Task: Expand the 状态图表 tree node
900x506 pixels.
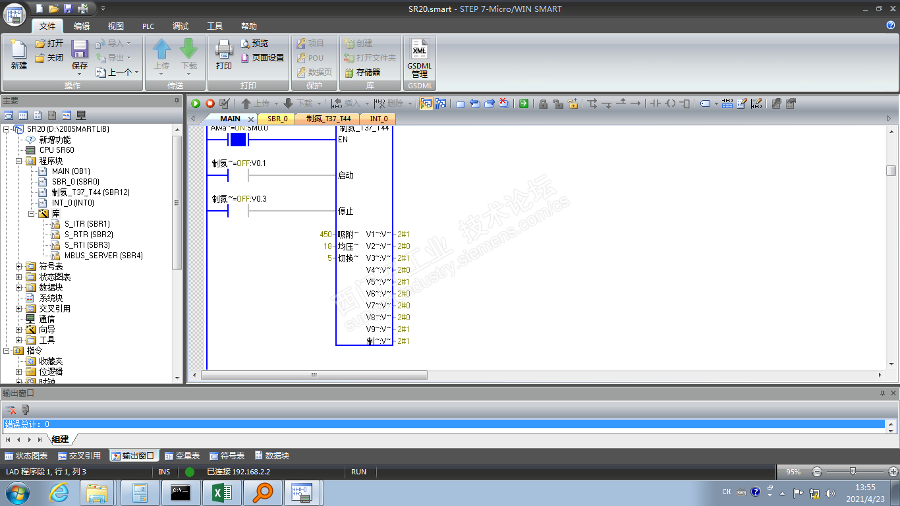Action: (19, 277)
